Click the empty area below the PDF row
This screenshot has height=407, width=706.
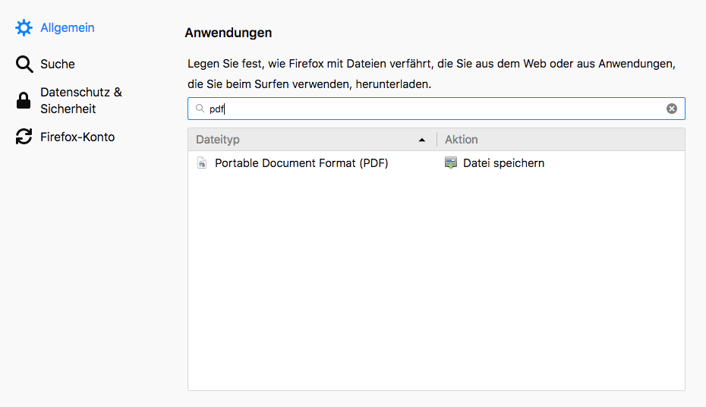point(436,289)
